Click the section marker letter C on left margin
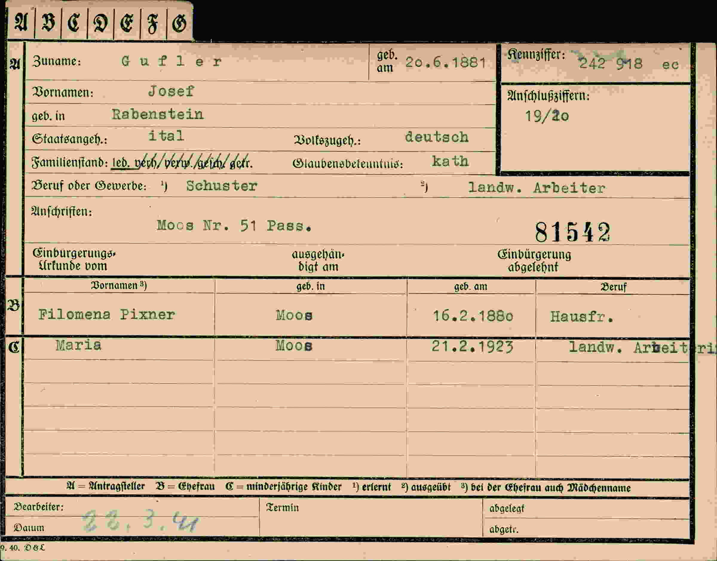 14,347
